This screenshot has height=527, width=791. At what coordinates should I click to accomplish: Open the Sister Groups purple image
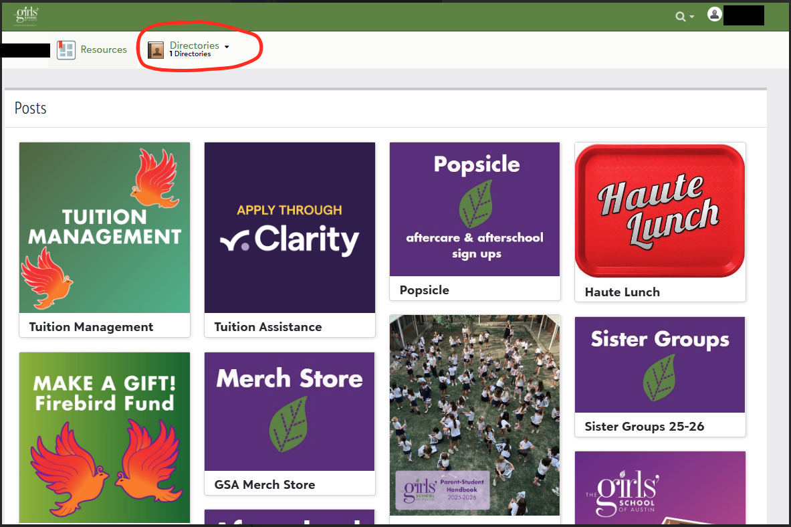660,364
